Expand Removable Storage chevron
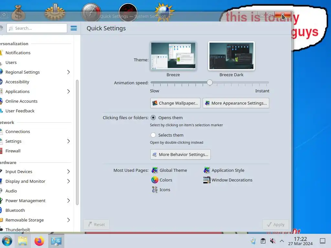331x248 pixels. [69, 220]
